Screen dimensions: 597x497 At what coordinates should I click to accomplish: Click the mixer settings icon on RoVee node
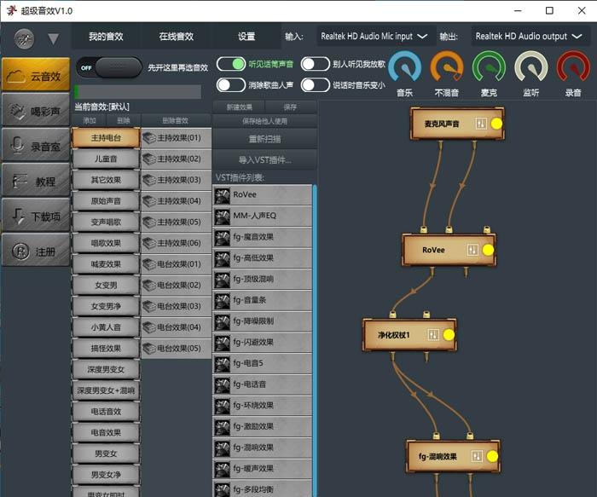[x=472, y=250]
